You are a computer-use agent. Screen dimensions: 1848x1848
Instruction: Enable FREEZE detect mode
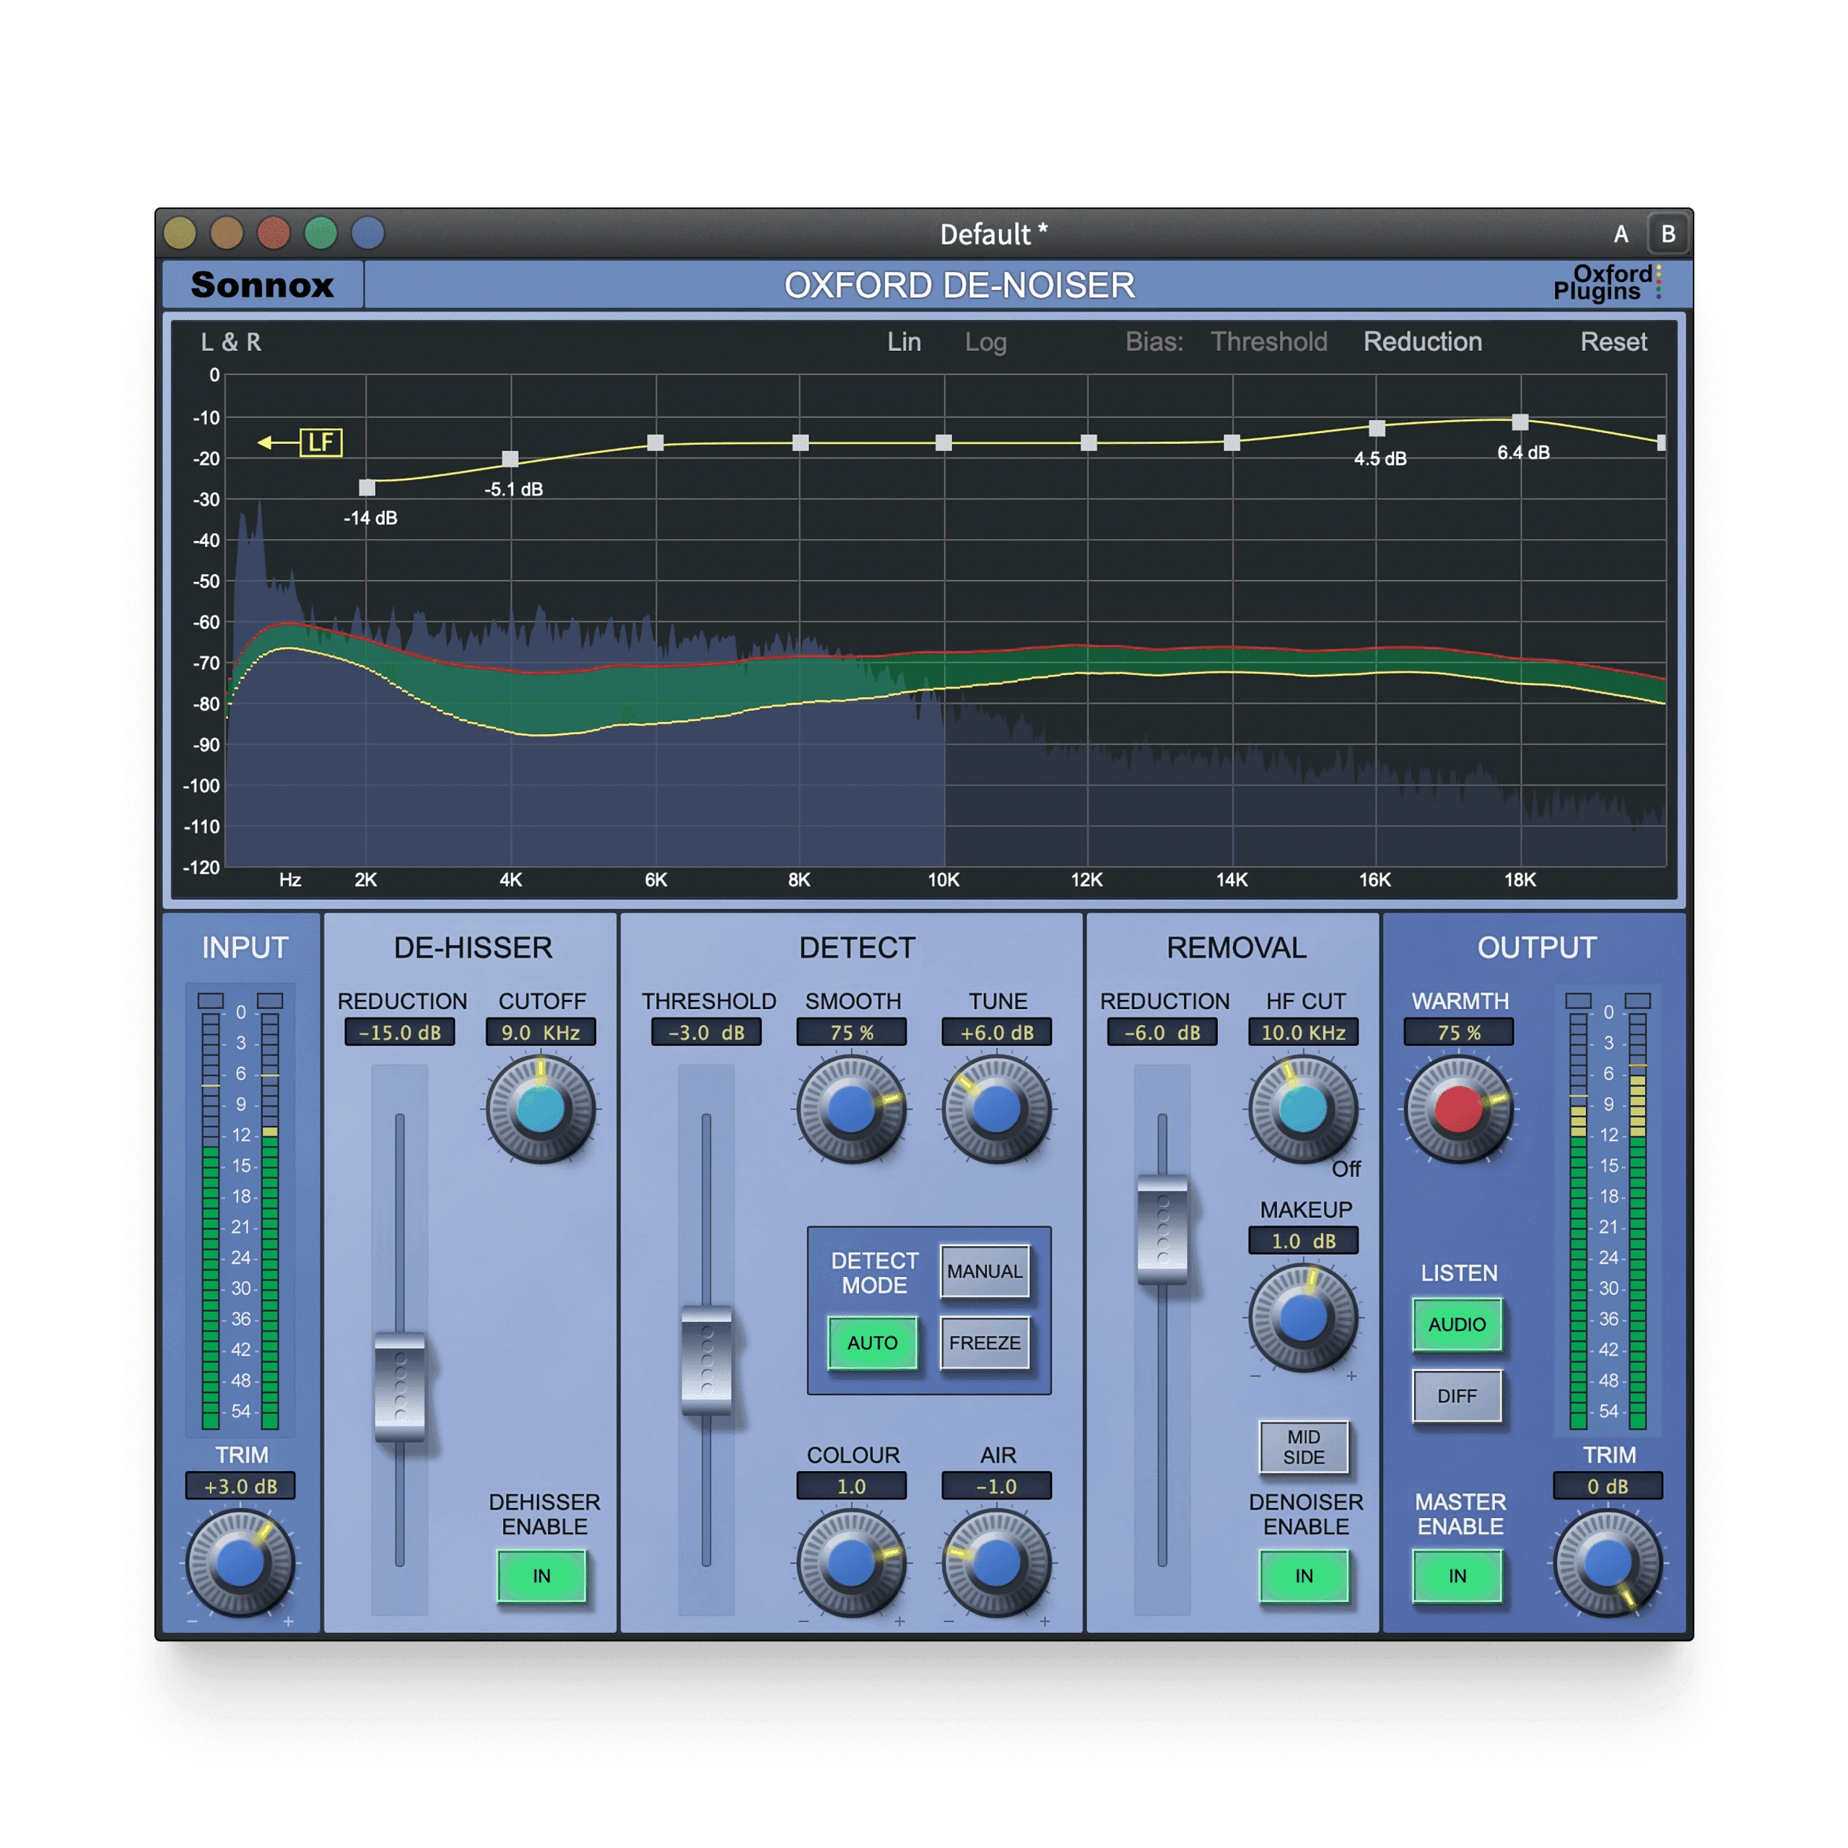pyautogui.click(x=984, y=1343)
